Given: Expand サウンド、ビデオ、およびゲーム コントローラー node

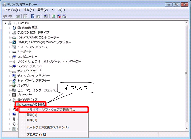Looking at the screenshot, I should point(10,62).
